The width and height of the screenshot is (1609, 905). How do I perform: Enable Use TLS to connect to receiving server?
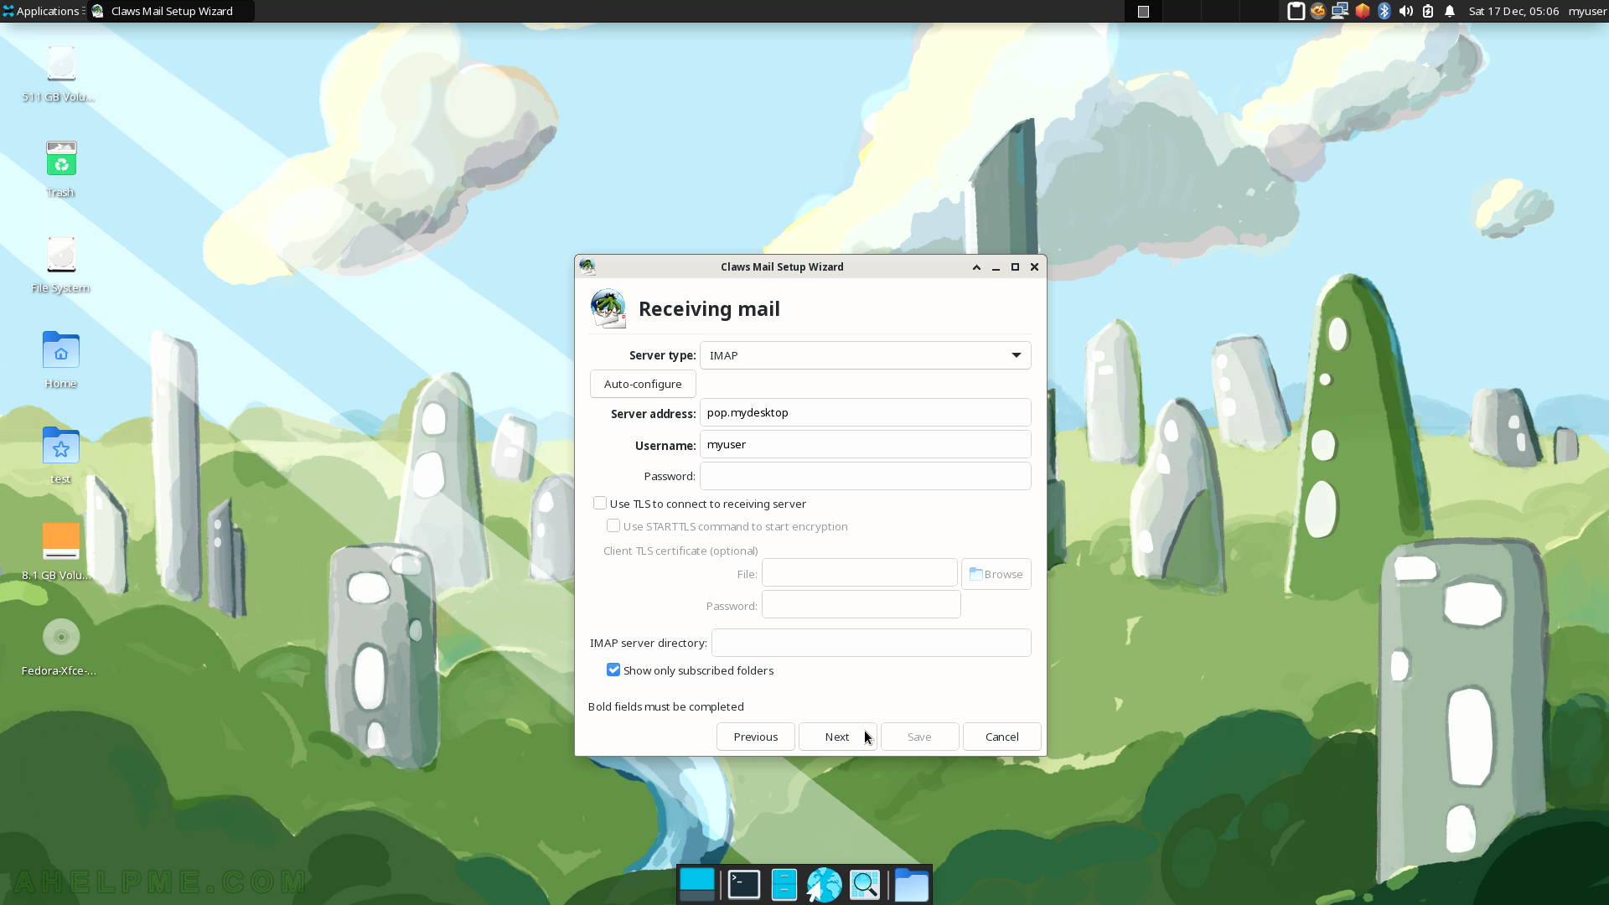click(600, 503)
